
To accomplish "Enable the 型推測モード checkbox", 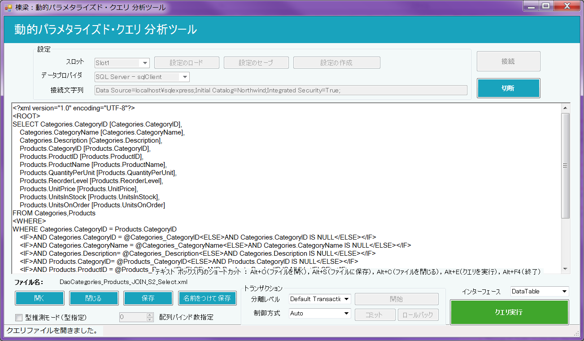I will 19,318.
